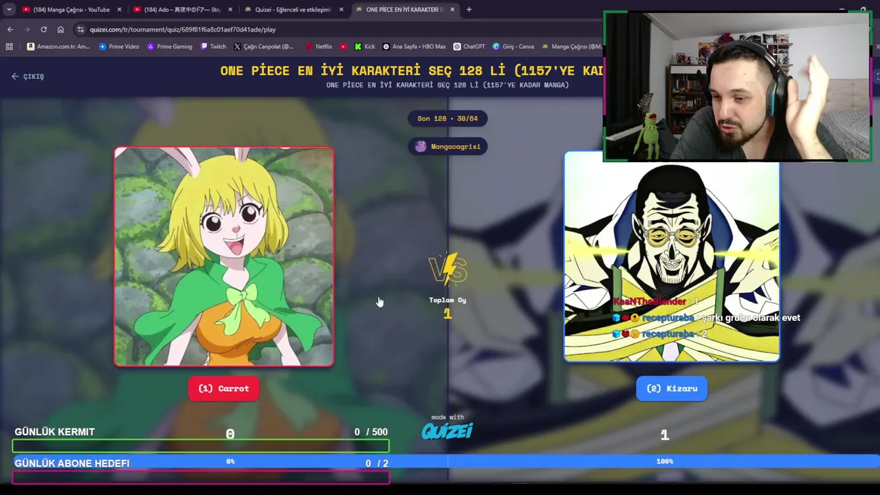880x495 pixels.
Task: Click the '0 / 2' subscriber goal value
Action: pos(377,463)
